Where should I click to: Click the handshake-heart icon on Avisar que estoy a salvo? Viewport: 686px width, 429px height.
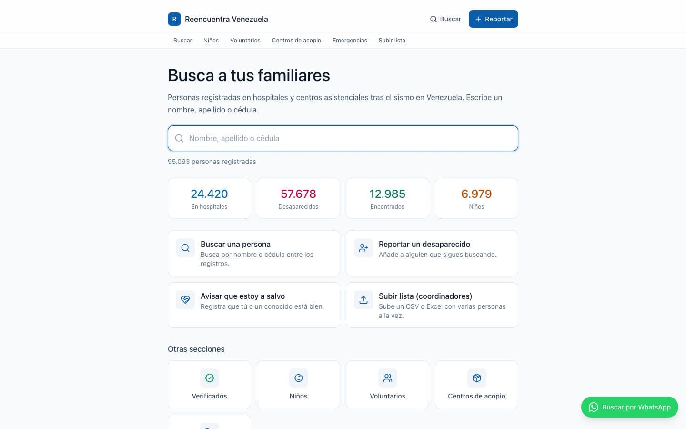185,300
